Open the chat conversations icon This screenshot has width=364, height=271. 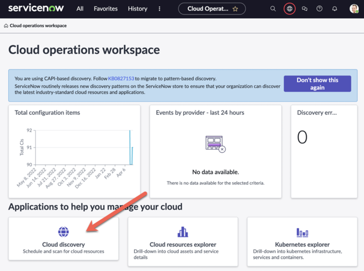305,9
